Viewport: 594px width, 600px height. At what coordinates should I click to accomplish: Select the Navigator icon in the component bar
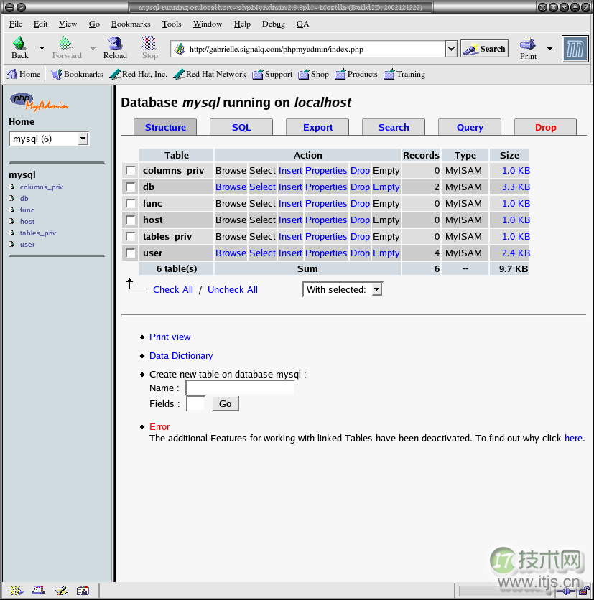(x=16, y=589)
